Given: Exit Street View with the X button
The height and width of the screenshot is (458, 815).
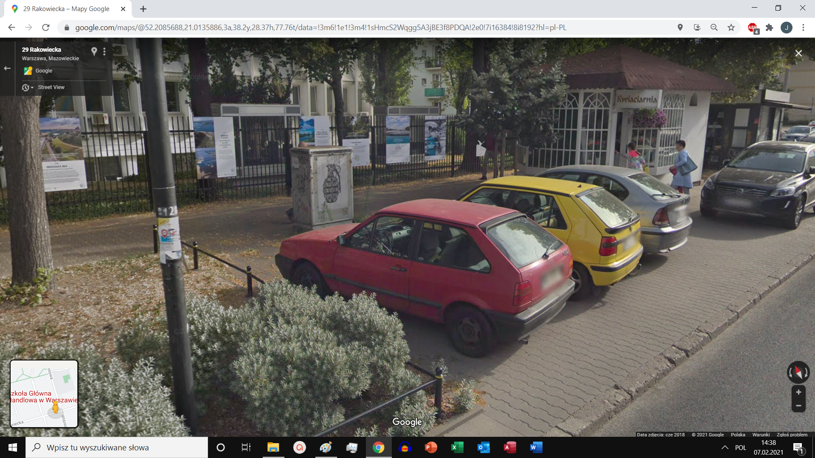Looking at the screenshot, I should click(798, 53).
